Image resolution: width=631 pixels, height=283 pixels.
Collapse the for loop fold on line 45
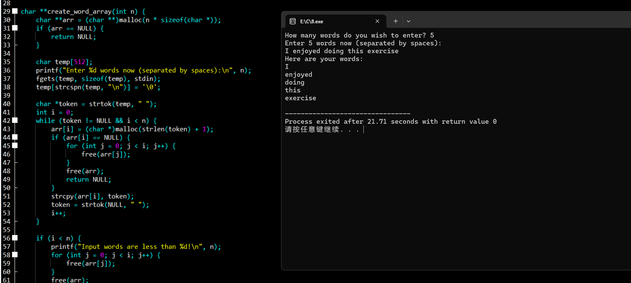pyautogui.click(x=15, y=146)
